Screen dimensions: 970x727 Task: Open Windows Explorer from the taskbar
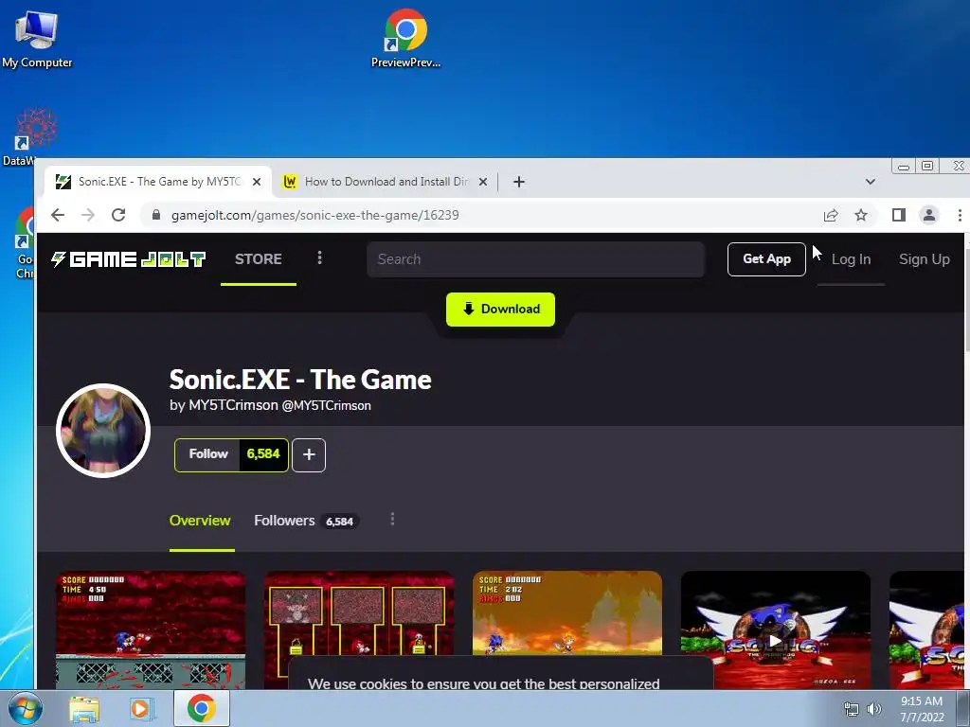(84, 708)
